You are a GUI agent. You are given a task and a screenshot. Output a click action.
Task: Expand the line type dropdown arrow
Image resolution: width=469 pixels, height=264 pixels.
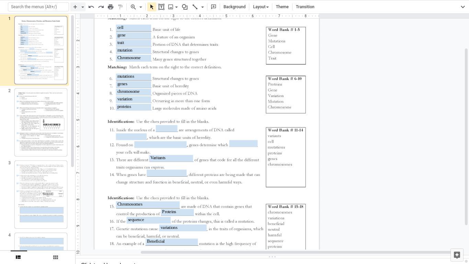[x=203, y=7]
